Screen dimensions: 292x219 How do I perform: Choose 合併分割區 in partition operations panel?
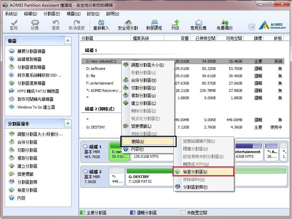(23, 142)
